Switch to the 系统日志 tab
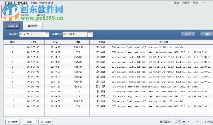 point(13,26)
